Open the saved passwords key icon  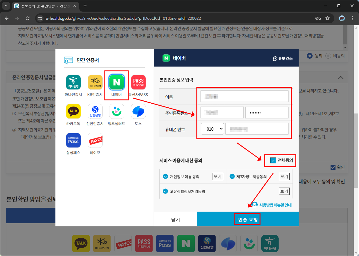tap(318, 18)
